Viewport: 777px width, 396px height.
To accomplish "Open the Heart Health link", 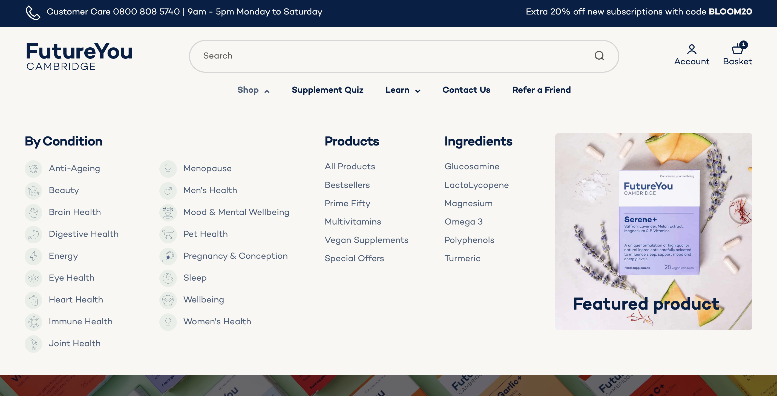I will pos(76,300).
